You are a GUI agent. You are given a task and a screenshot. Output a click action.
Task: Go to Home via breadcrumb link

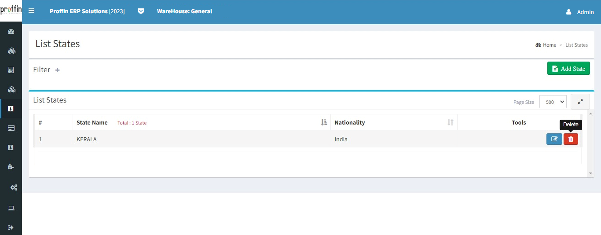pos(549,45)
